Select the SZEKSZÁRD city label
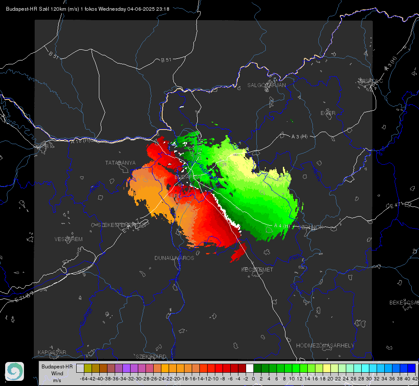 coord(151,356)
